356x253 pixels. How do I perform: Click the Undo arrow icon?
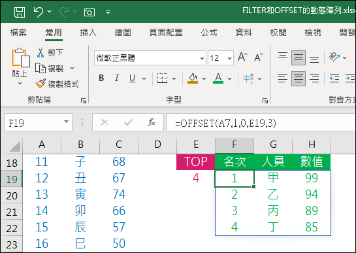click(39, 12)
